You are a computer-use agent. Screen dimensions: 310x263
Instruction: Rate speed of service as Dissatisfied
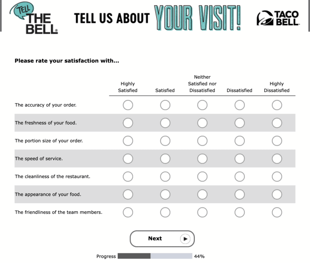pos(239,159)
